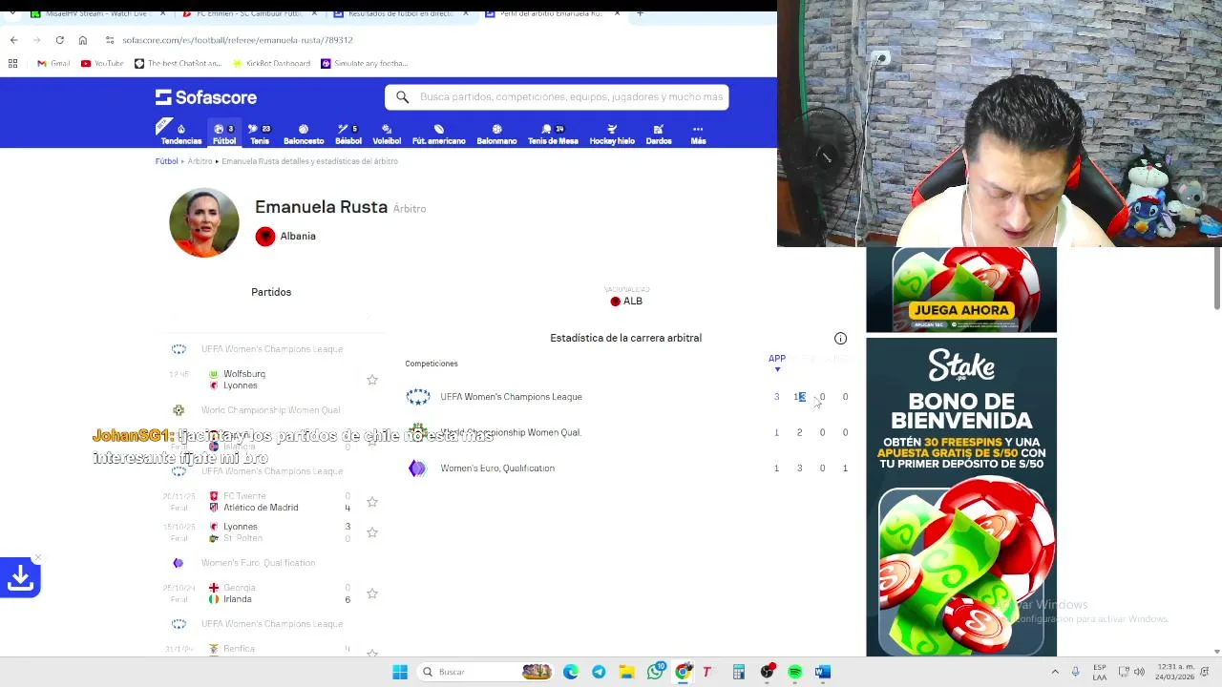Favorite the FC Twente vs Atlético match
Image resolution: width=1222 pixels, height=687 pixels.
pyautogui.click(x=372, y=502)
